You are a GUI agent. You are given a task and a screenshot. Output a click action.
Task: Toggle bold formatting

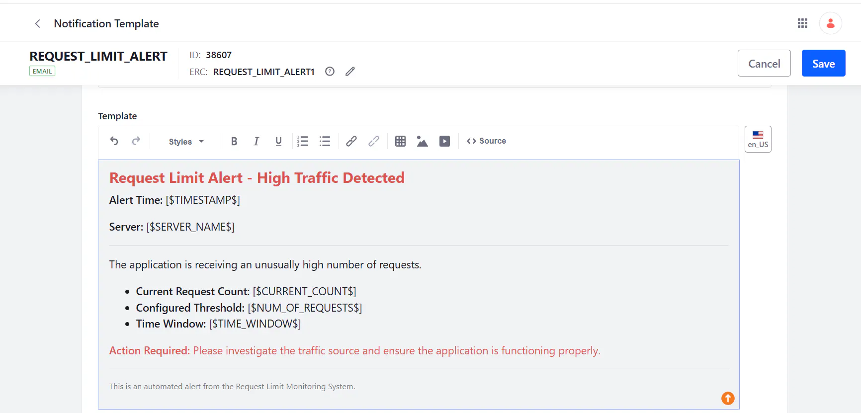[x=234, y=141]
